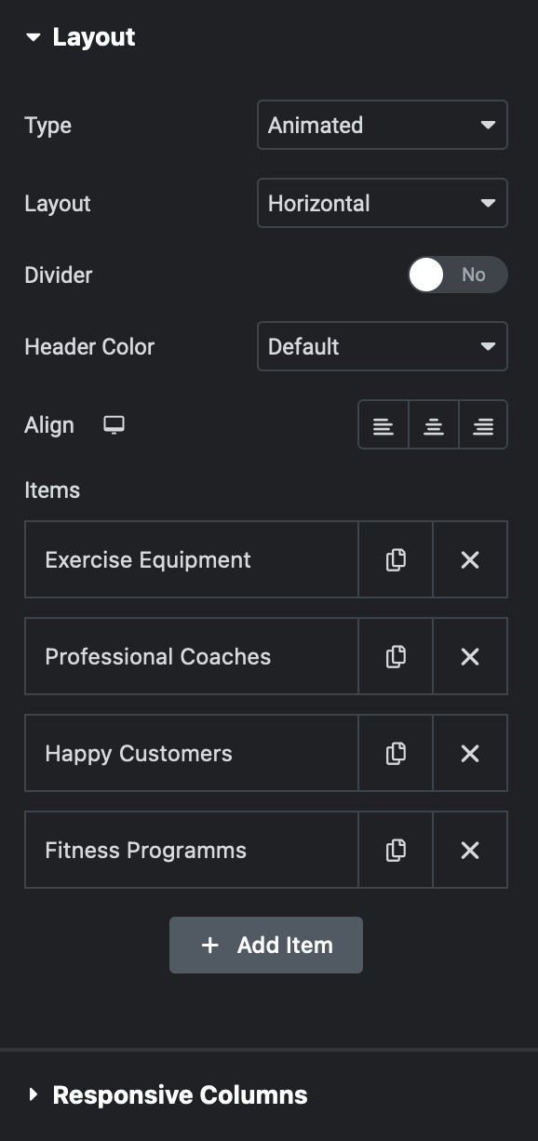Set alignment to center

434,425
